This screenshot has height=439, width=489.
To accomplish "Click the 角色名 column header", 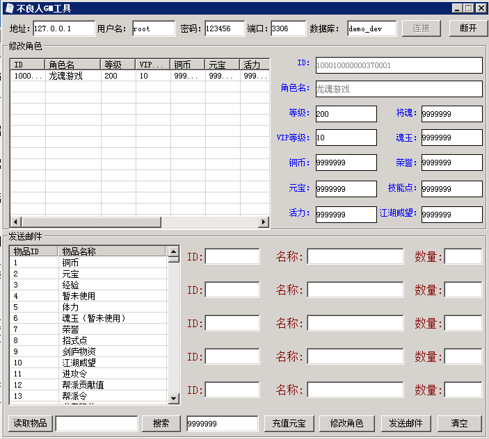I will point(72,65).
